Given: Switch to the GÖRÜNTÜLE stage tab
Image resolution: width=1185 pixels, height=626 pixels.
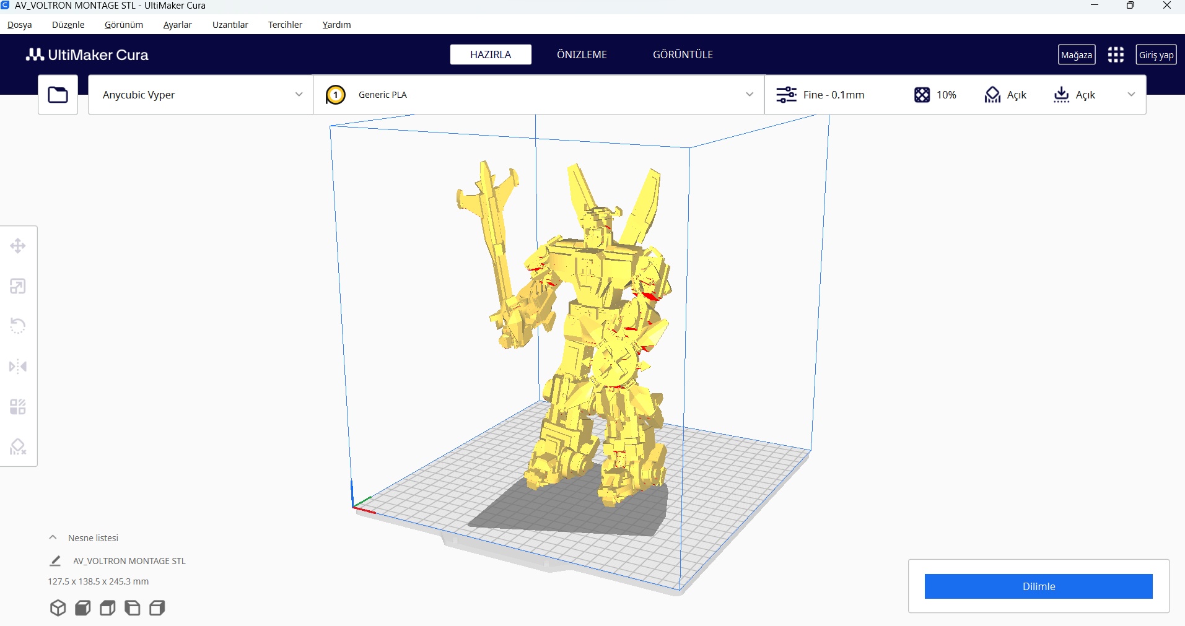Looking at the screenshot, I should 683,54.
